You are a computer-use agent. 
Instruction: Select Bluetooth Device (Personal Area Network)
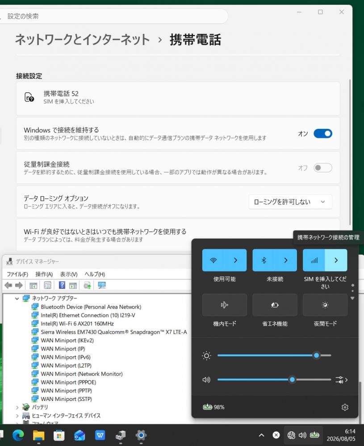pos(91,307)
